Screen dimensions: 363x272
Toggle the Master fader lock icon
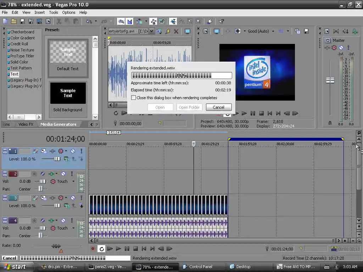330,123
